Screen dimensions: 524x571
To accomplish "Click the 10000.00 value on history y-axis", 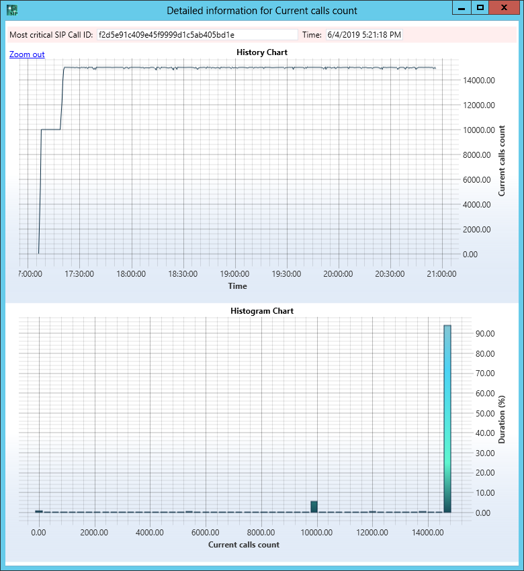I will coord(479,130).
